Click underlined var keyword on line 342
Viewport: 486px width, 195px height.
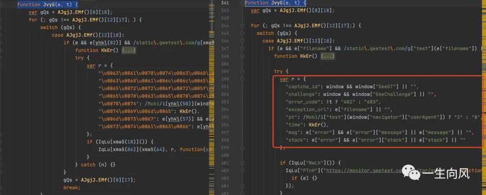pos(255,10)
